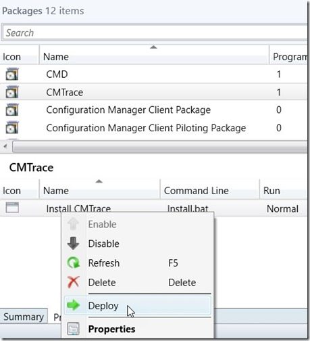The width and height of the screenshot is (310, 341).
Task: Select Configuration Manager Client Package row
Action: tap(153, 110)
